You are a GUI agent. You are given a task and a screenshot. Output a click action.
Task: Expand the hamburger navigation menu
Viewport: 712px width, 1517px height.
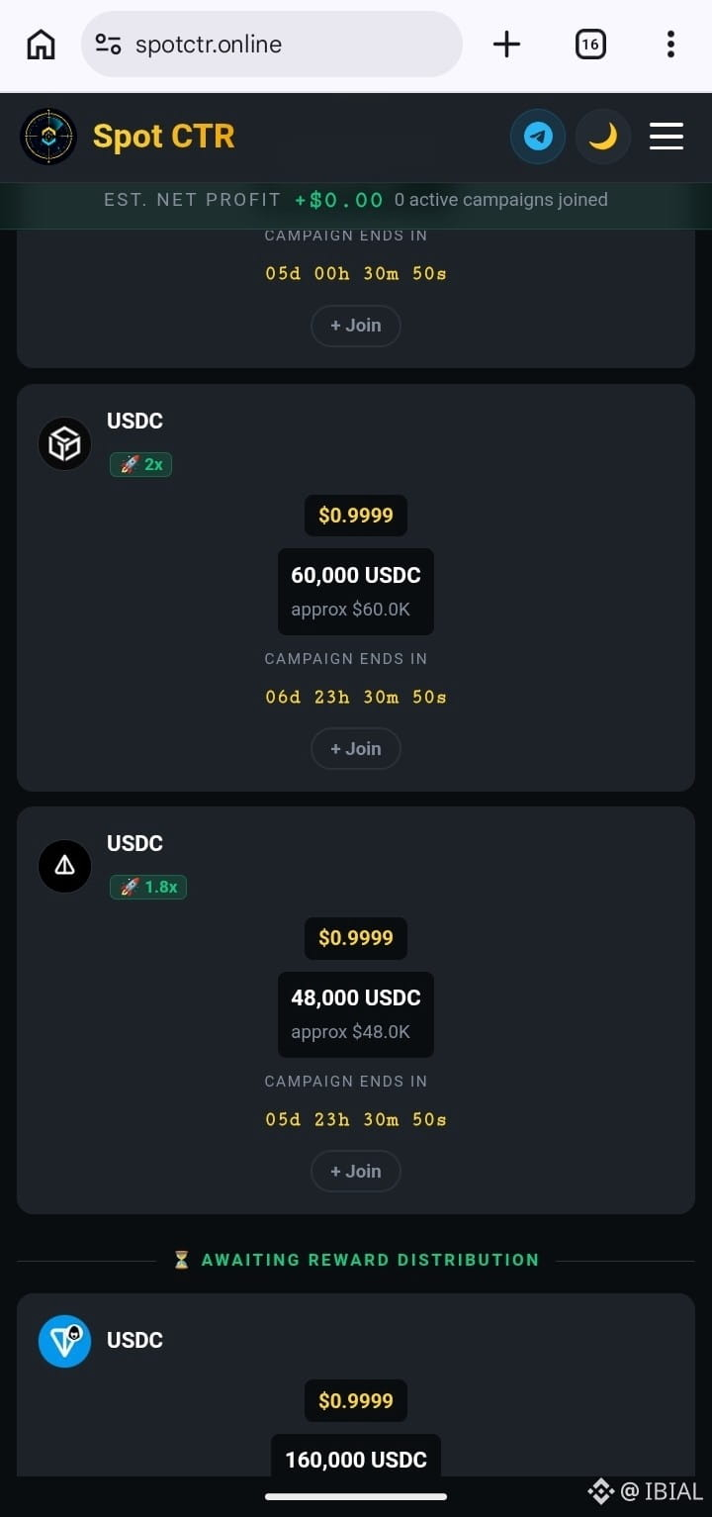pos(667,137)
